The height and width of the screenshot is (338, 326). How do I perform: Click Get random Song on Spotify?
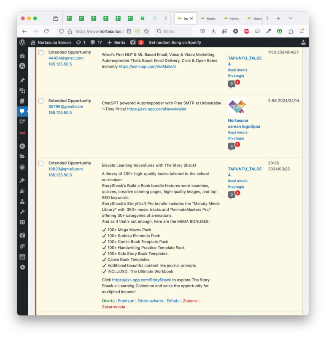(175, 43)
